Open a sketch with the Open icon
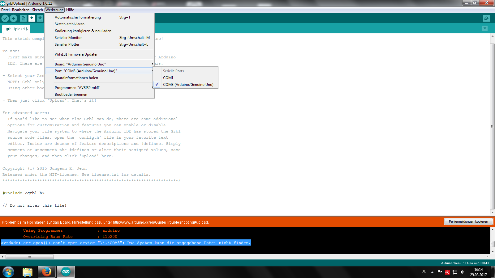This screenshot has height=278, width=495. pyautogui.click(x=32, y=18)
